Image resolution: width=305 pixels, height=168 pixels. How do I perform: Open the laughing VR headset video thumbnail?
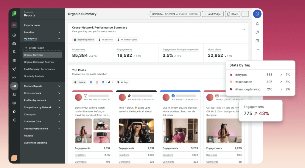pyautogui.click(x=136, y=131)
